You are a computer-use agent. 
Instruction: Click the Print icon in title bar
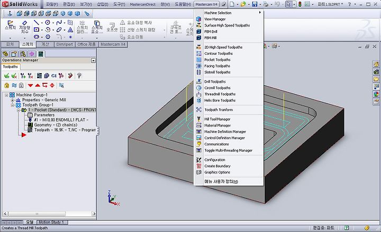tap(266, 4)
